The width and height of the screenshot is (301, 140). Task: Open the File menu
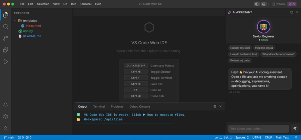pyautogui.click(x=22, y=4)
